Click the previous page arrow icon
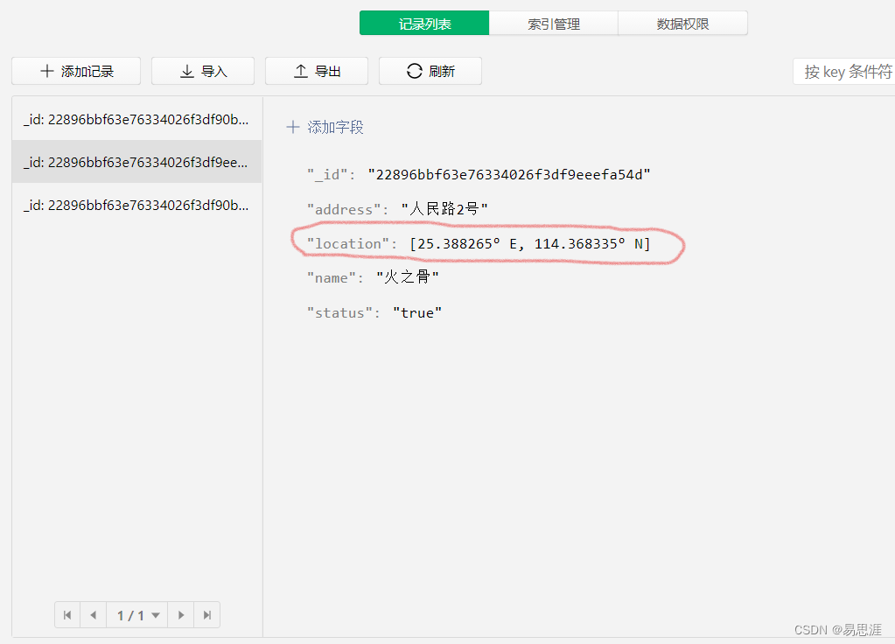 (94, 614)
